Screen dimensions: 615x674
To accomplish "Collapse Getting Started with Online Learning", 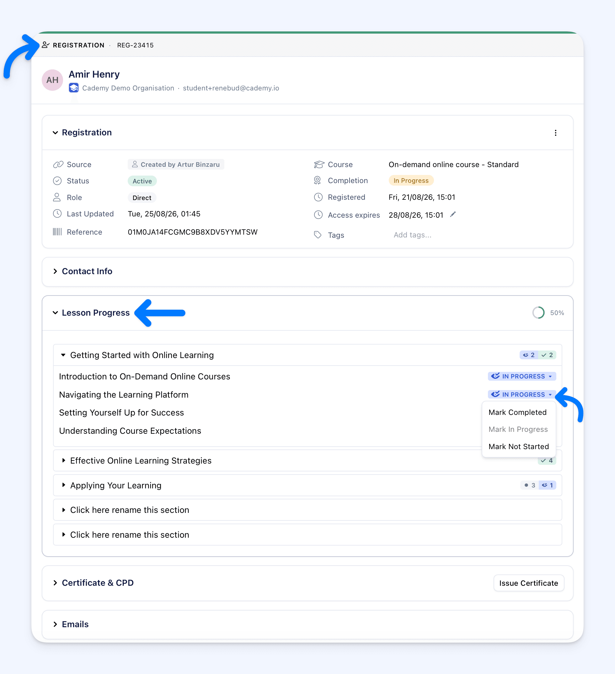I will click(x=63, y=355).
